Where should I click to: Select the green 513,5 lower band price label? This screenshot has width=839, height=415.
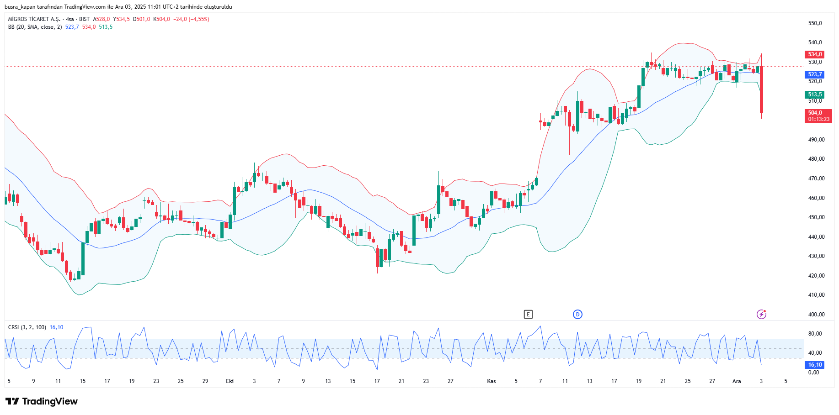pos(815,95)
